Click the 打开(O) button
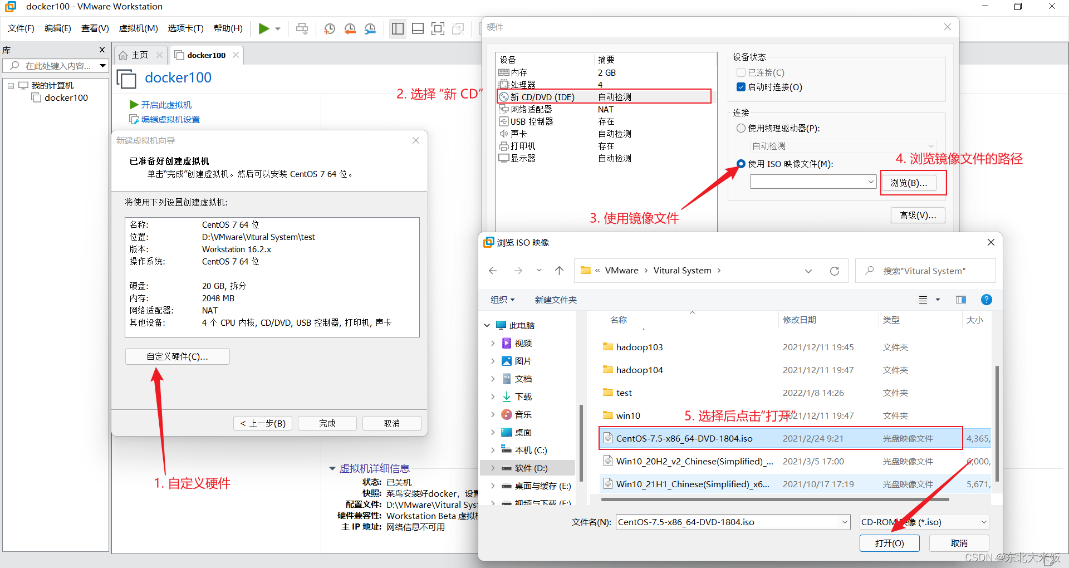Viewport: 1069px width, 568px height. (889, 543)
